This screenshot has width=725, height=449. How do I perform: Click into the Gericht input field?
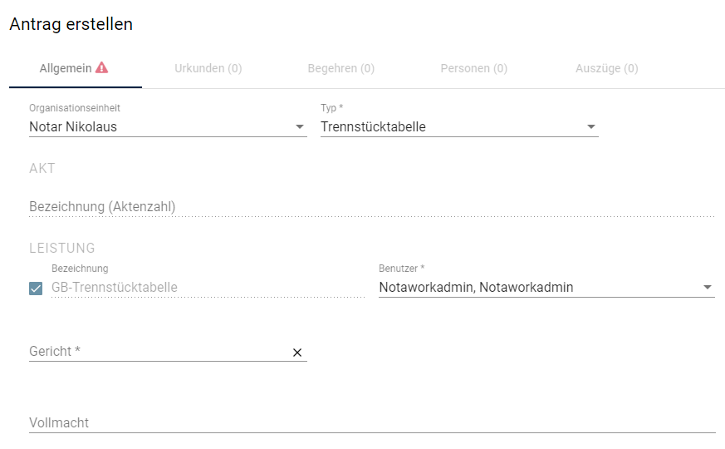(159, 352)
